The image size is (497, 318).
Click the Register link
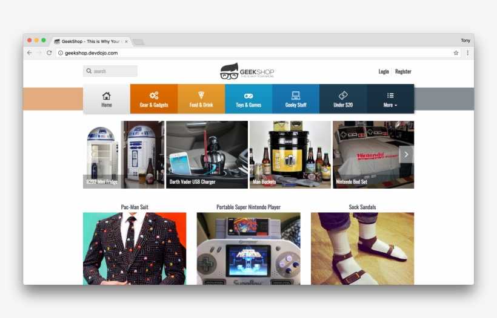click(403, 71)
